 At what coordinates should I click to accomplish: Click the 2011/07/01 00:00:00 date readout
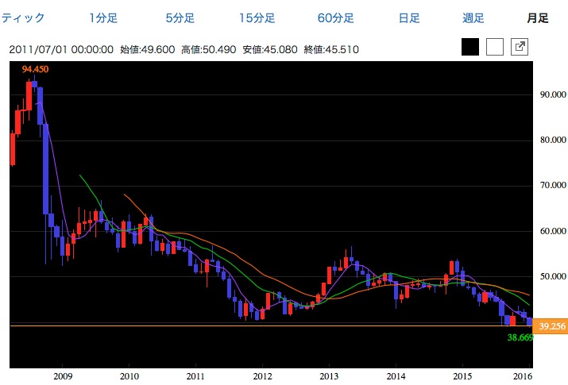pos(61,49)
